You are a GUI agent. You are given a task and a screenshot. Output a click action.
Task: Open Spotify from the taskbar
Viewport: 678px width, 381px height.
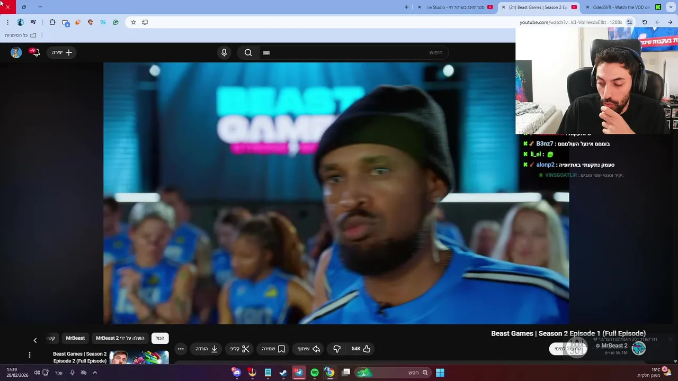[315, 373]
